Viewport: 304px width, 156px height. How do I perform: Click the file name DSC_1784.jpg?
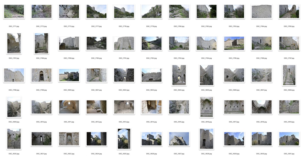point(262,26)
